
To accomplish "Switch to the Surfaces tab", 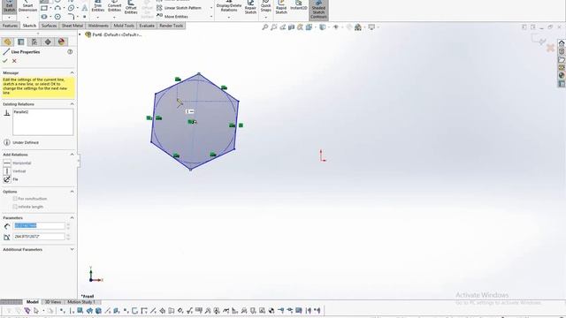I will (50, 26).
